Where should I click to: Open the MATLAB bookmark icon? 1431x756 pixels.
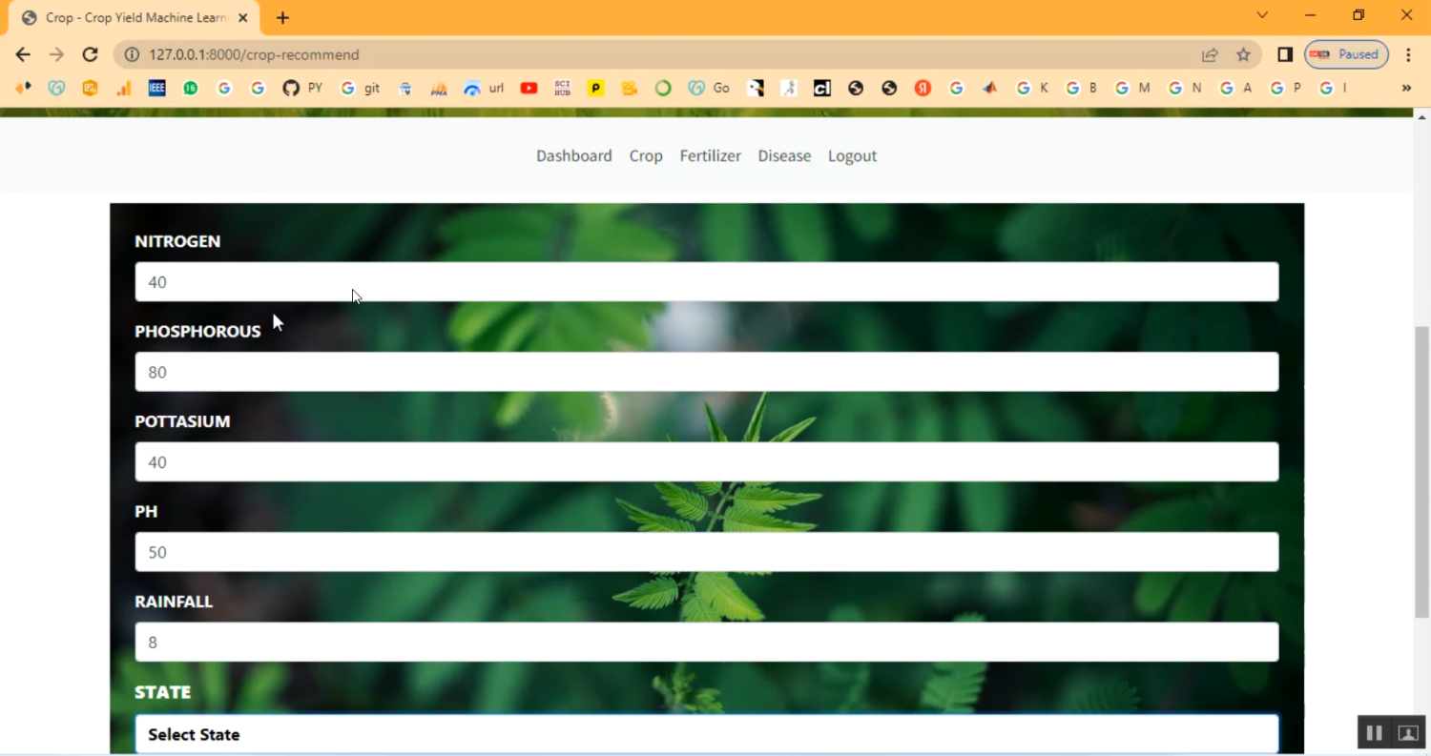click(x=990, y=88)
